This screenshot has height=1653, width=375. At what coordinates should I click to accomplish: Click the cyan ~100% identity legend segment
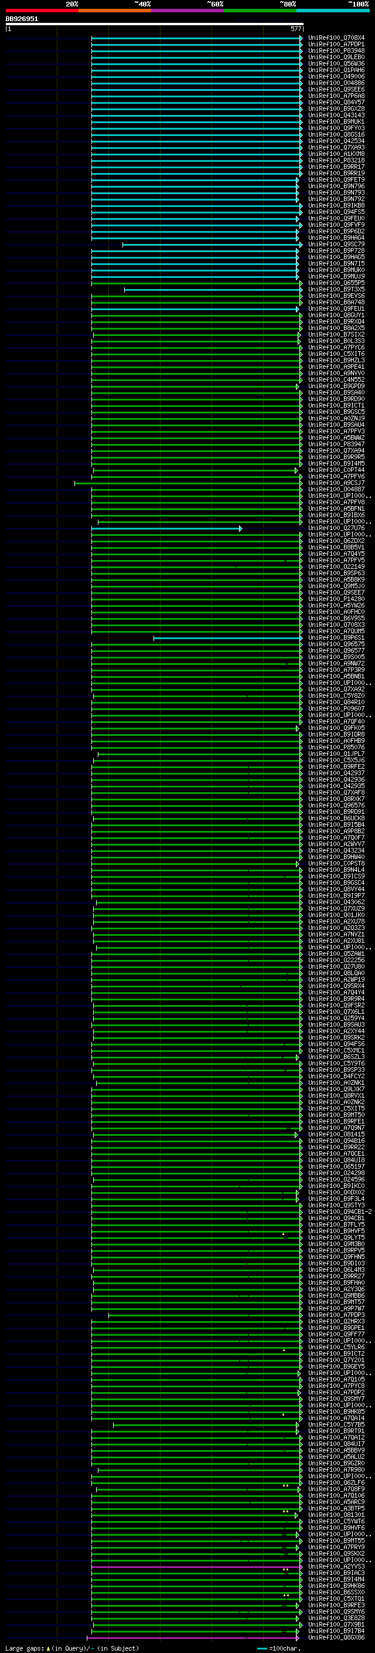coord(333,11)
